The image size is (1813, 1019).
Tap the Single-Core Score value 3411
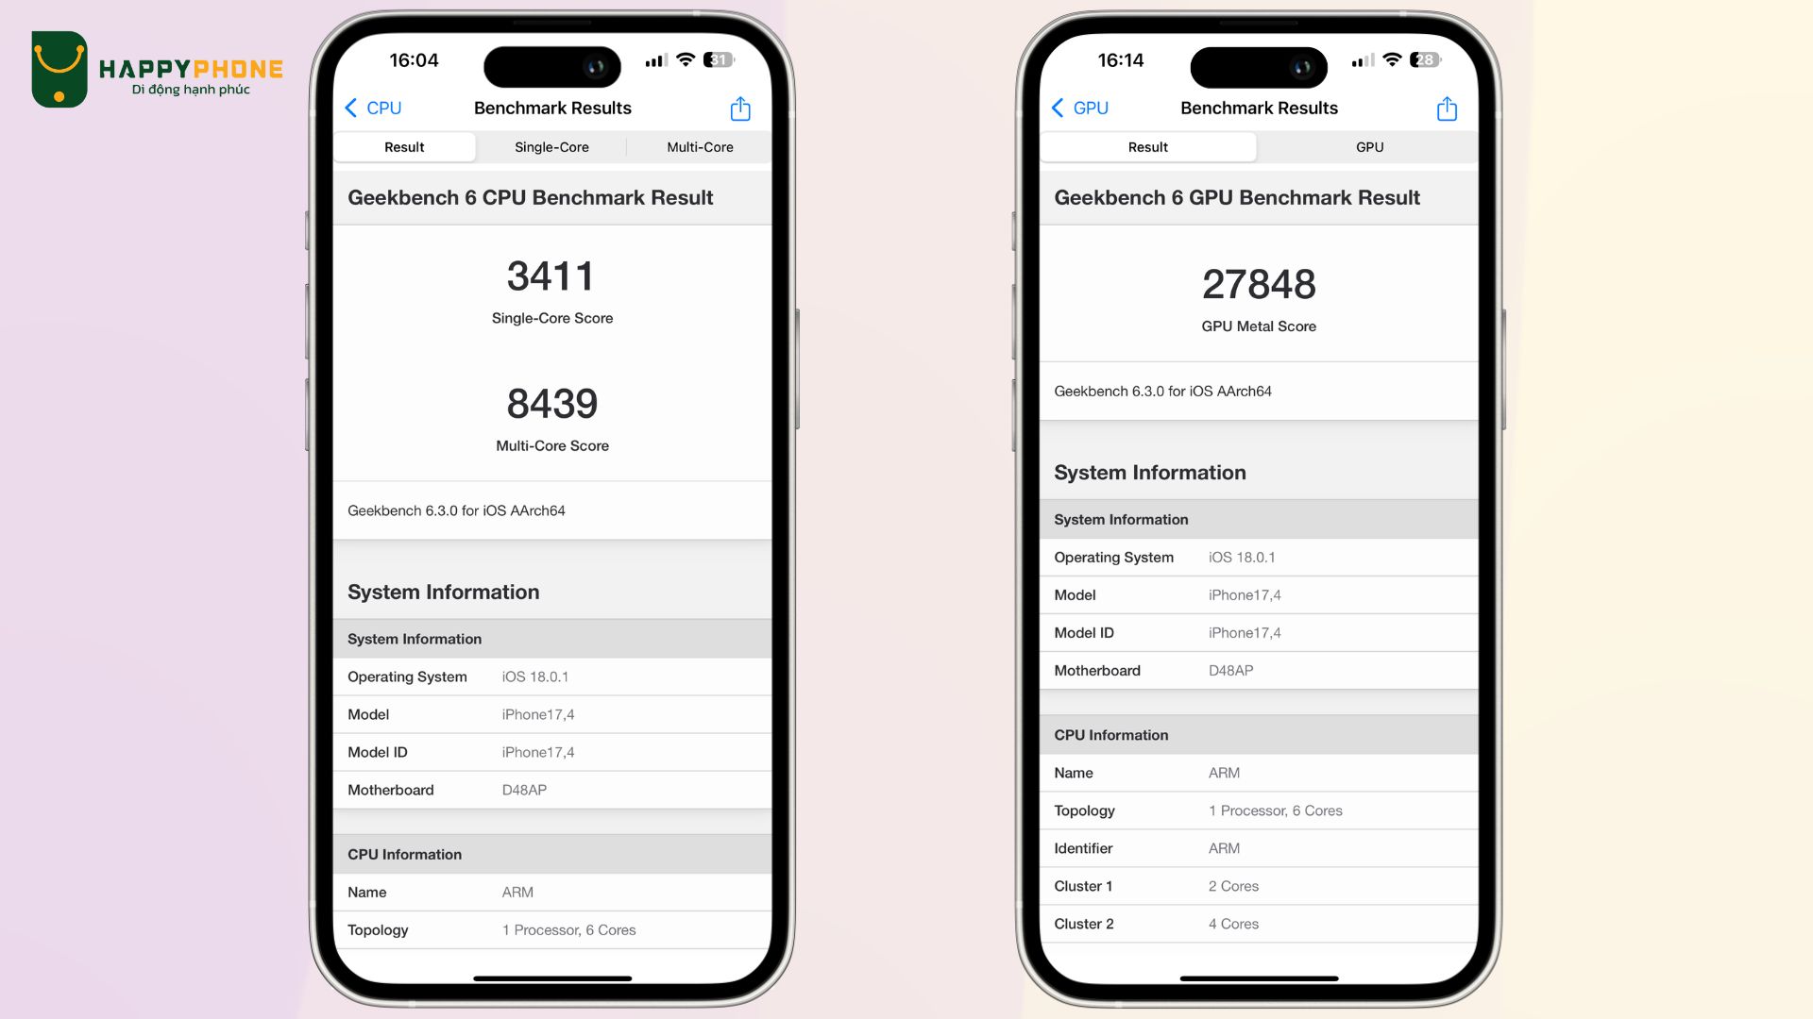click(551, 275)
